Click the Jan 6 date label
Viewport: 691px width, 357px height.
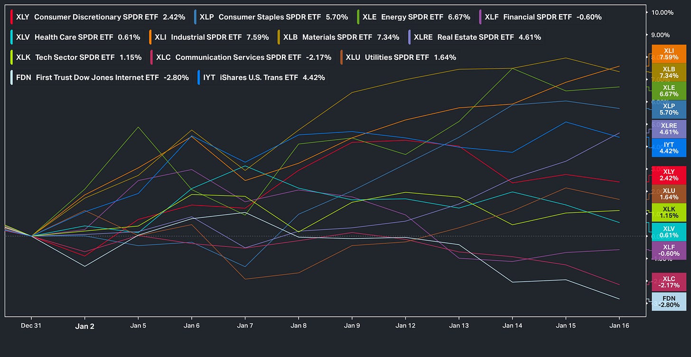(x=191, y=326)
